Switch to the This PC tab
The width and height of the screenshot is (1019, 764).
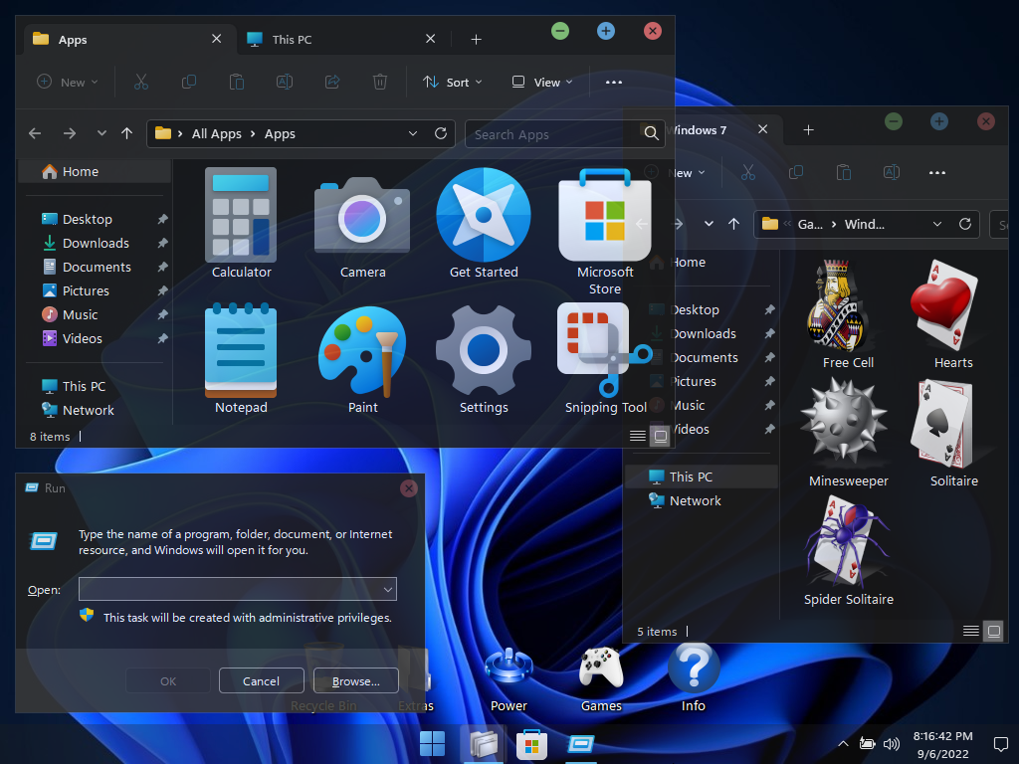tap(340, 40)
